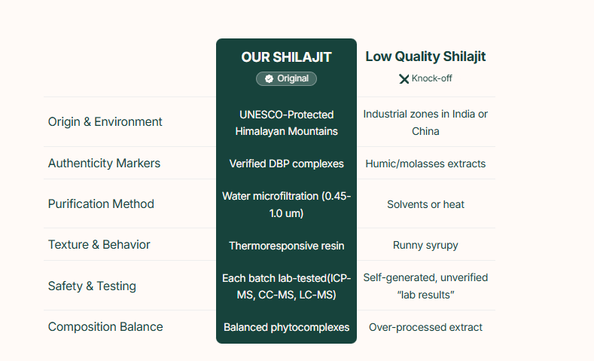The image size is (594, 361).
Task: Click the Humic/molasses extracts cell
Action: [425, 164]
